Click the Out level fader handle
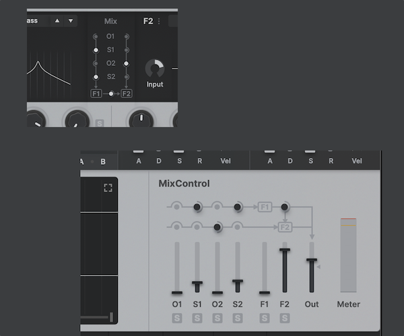 coord(312,260)
